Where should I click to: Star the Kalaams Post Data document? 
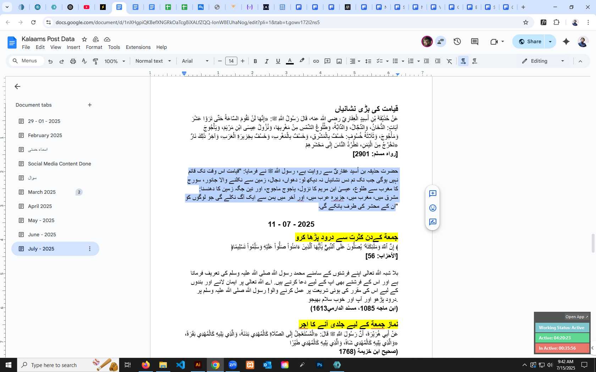84,39
